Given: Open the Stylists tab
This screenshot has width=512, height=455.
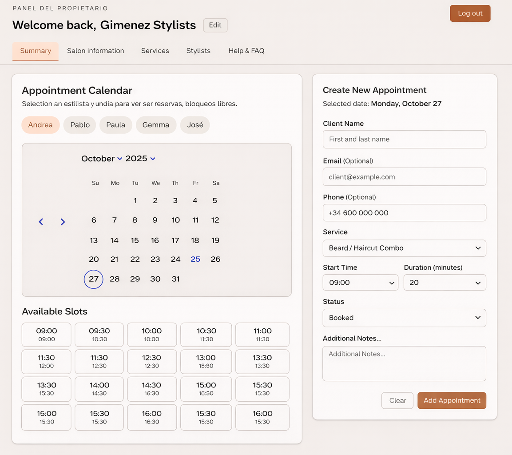Looking at the screenshot, I should pos(198,51).
